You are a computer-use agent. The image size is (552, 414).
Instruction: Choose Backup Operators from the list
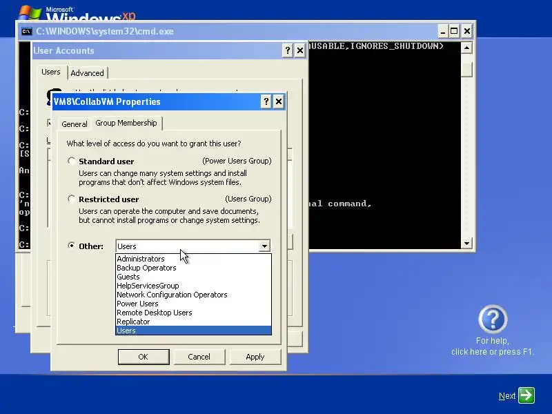tap(193, 268)
